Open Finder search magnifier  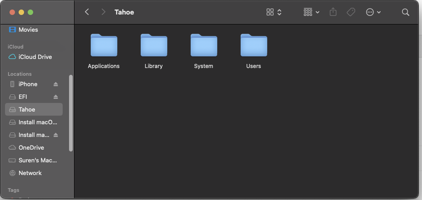[x=405, y=12]
